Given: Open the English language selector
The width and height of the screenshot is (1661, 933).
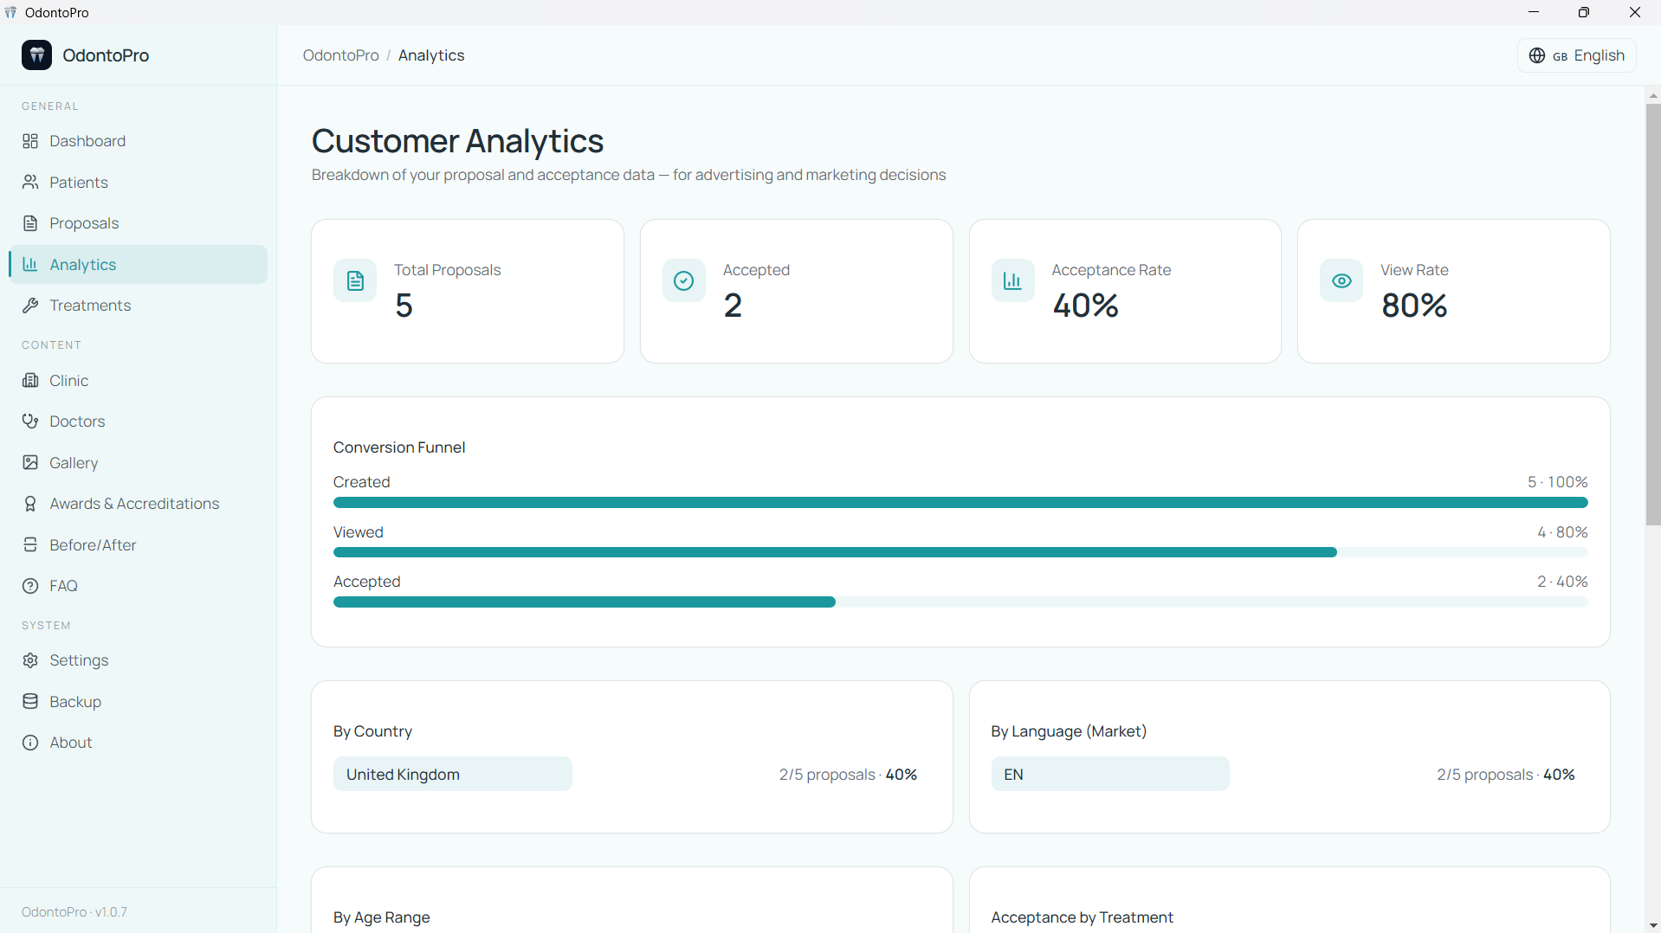Looking at the screenshot, I should (x=1577, y=55).
